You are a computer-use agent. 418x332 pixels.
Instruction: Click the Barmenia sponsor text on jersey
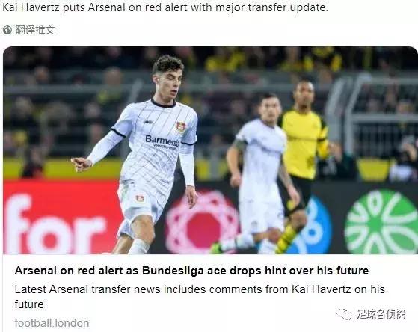[x=162, y=141]
